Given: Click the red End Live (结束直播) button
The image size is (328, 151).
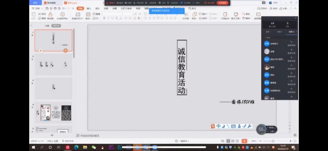Looking at the screenshot, I should [222, 3].
